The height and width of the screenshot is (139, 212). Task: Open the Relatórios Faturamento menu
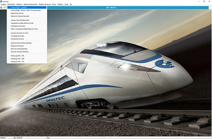31,5
